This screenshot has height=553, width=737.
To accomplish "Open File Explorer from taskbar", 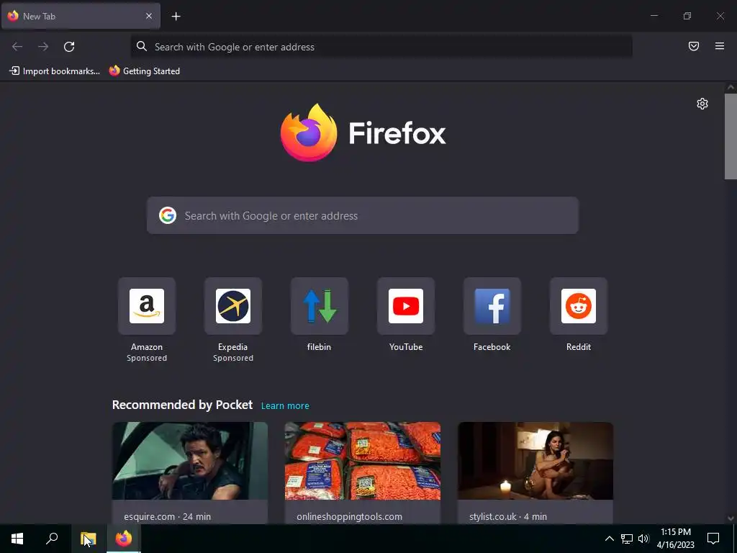I will (88, 539).
